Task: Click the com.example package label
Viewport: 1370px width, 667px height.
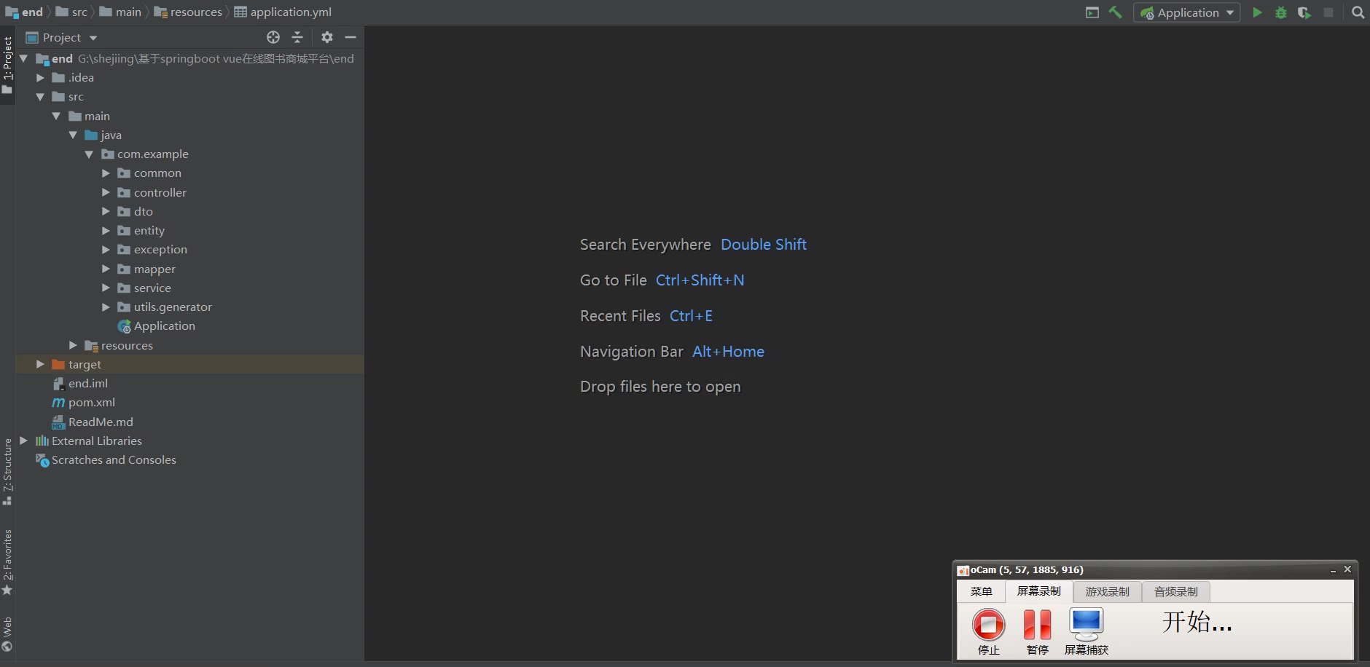Action: click(x=153, y=154)
